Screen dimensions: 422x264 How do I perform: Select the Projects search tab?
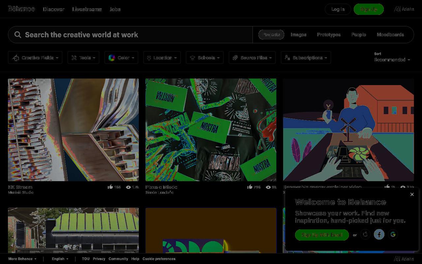(x=271, y=35)
